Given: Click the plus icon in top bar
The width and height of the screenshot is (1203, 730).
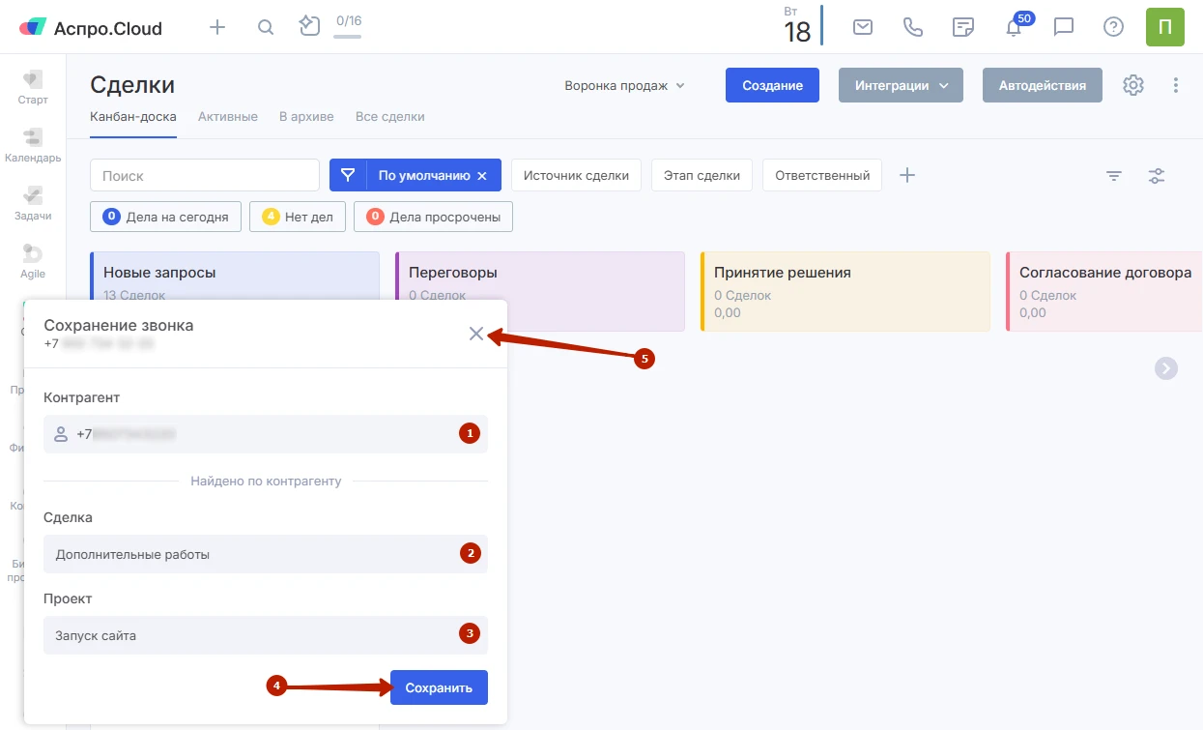Looking at the screenshot, I should click(x=217, y=27).
